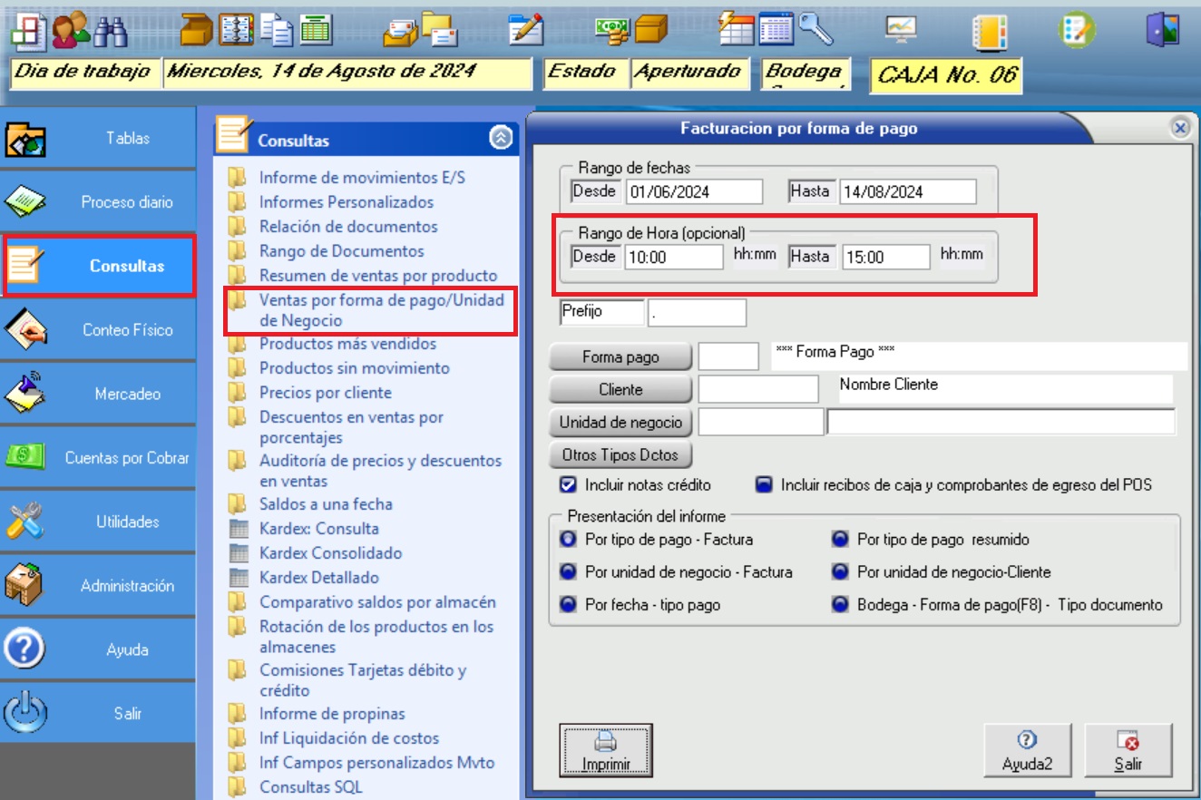This screenshot has width=1201, height=800.
Task: Open the yellow address book icon
Action: (984, 32)
